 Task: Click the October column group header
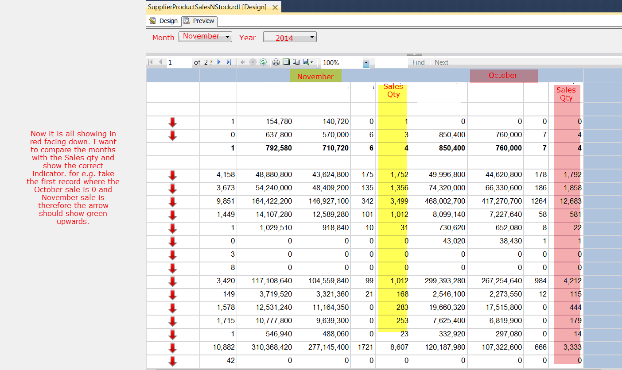coord(504,76)
